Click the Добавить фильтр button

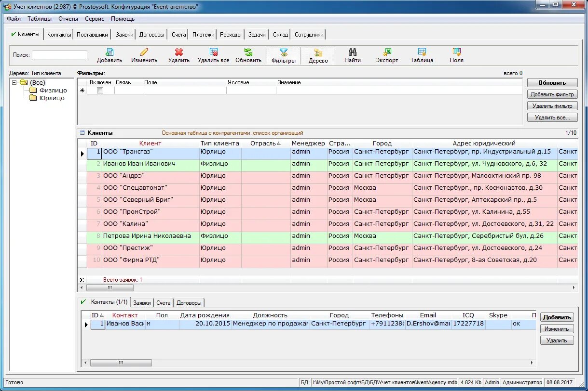click(552, 94)
